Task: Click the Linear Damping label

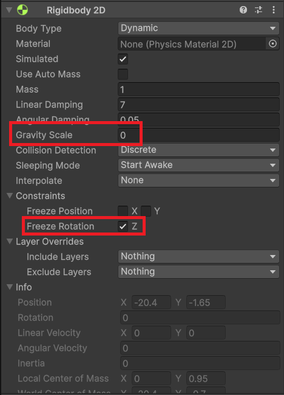Action: 49,105
